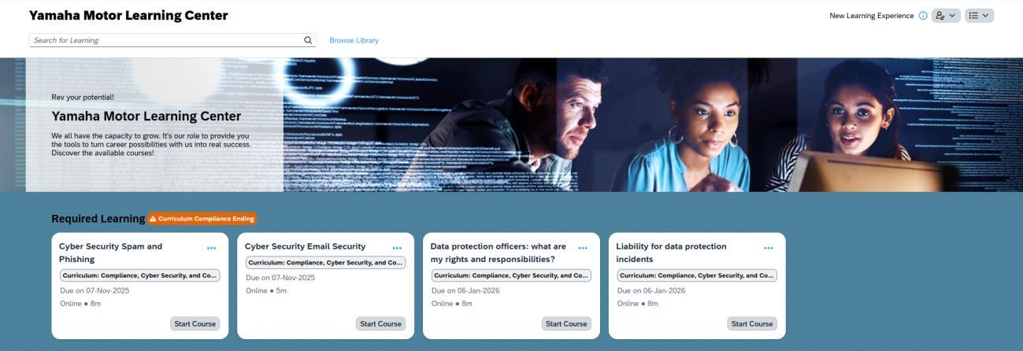Click due date on Liability card
Viewport: 1023px width, 351px height.
(x=651, y=290)
